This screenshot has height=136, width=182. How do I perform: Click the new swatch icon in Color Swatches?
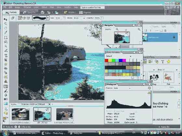(x=133, y=78)
